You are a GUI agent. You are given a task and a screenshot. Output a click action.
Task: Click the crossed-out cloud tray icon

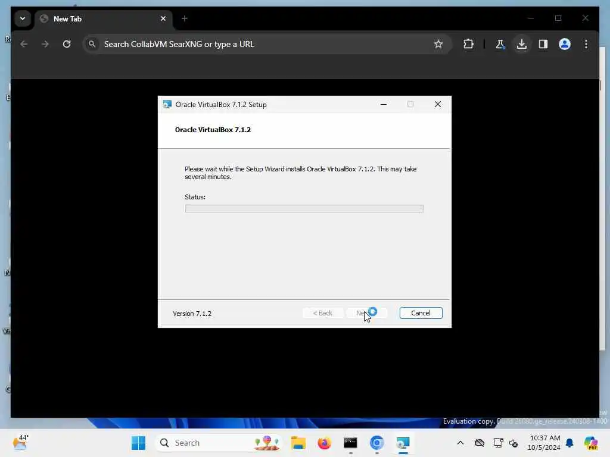point(480,443)
